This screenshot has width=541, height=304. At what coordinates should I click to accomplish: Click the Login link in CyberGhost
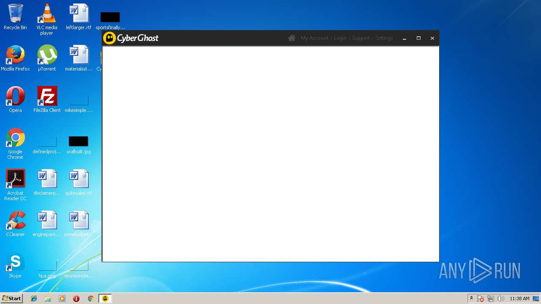point(340,38)
